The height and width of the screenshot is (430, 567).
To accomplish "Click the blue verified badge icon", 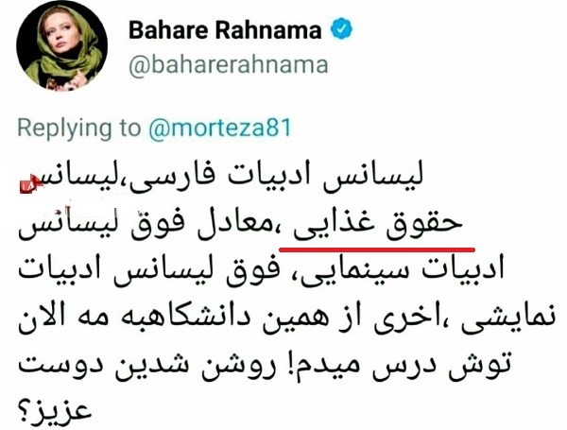I will pos(342,30).
